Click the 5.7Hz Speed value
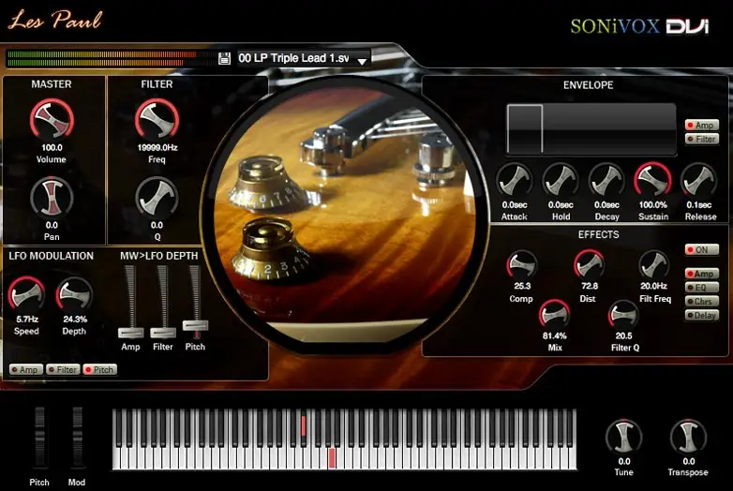733x491 pixels. pos(27,320)
